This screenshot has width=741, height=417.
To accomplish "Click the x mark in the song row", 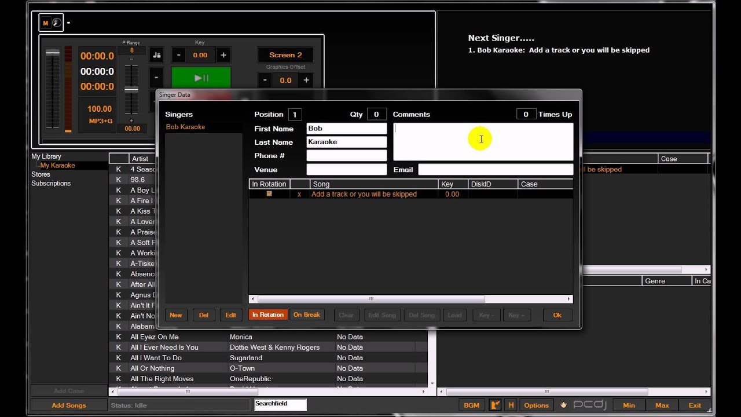I will pyautogui.click(x=299, y=195).
